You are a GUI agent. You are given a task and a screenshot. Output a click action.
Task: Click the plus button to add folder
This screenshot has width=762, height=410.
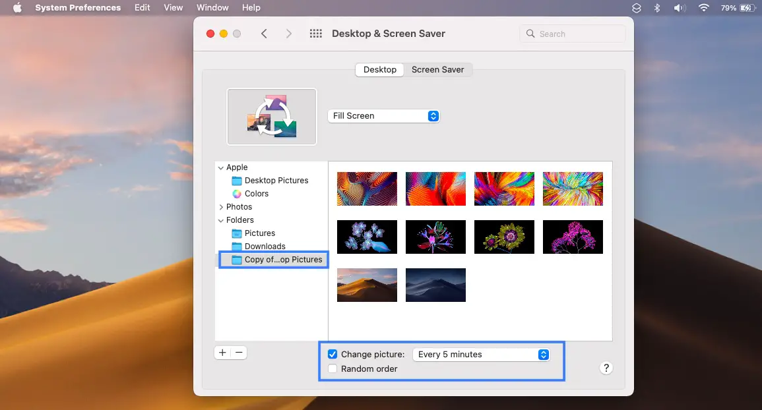point(222,353)
